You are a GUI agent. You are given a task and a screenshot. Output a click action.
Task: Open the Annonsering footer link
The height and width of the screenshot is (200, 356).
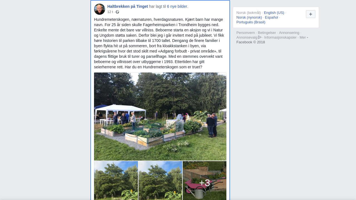pyautogui.click(x=289, y=32)
